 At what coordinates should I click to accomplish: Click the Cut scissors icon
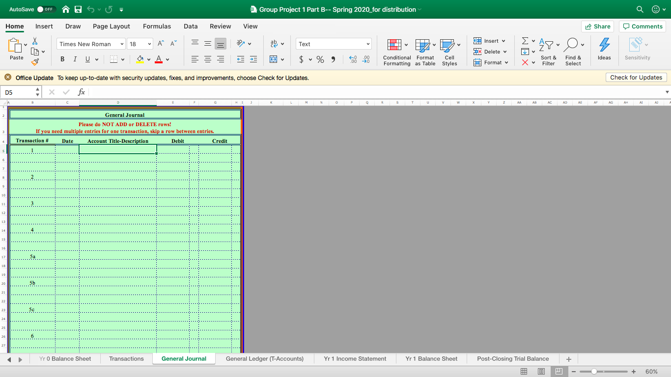point(35,41)
